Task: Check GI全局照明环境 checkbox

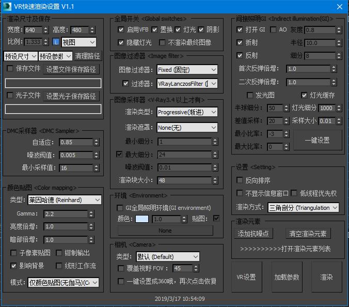Action: coord(120,208)
